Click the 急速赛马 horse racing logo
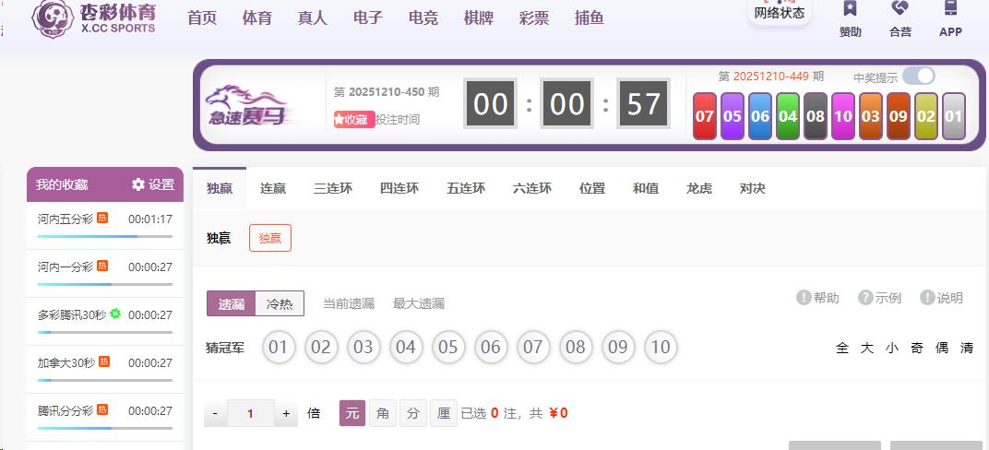 pyautogui.click(x=246, y=106)
